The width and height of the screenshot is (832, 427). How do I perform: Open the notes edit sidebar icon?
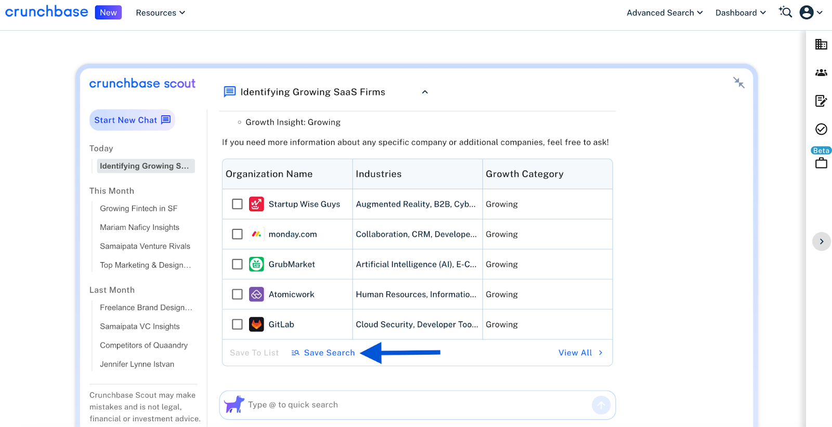coord(821,101)
